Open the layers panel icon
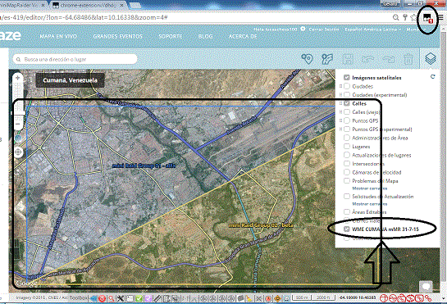 point(431,59)
